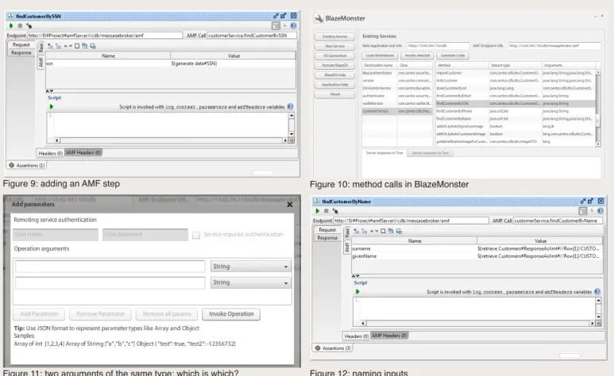The width and height of the screenshot is (614, 376).
Task: Click Invoke Operation button
Action: point(231,314)
